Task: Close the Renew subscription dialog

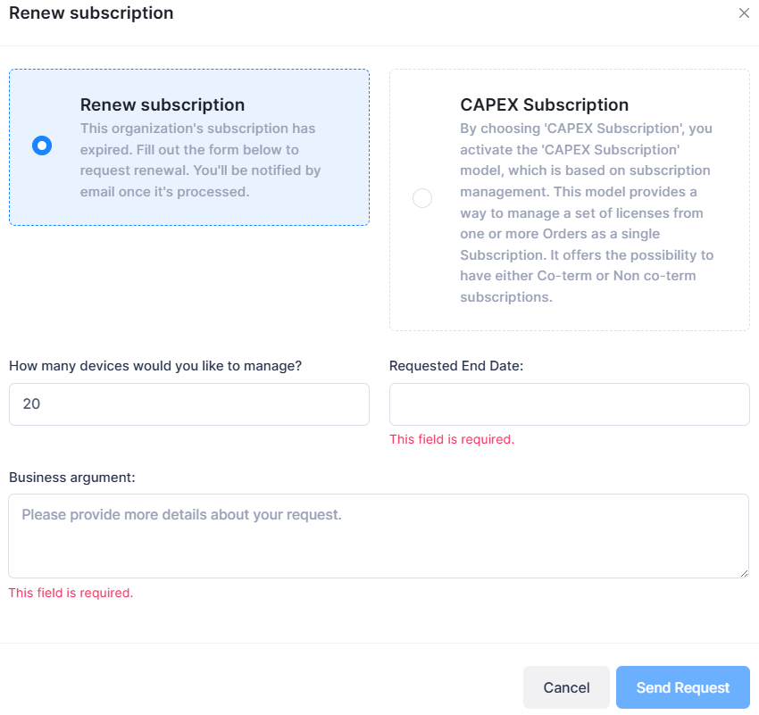Action: (744, 13)
